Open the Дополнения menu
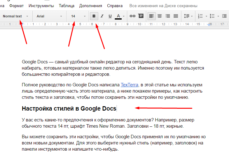This screenshot has height=155, width=229. click(91, 6)
